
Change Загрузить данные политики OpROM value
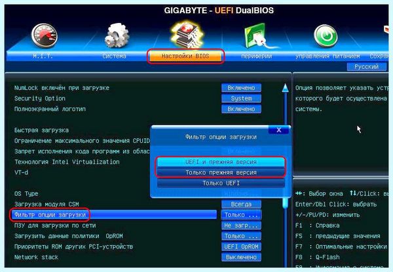[241, 236]
